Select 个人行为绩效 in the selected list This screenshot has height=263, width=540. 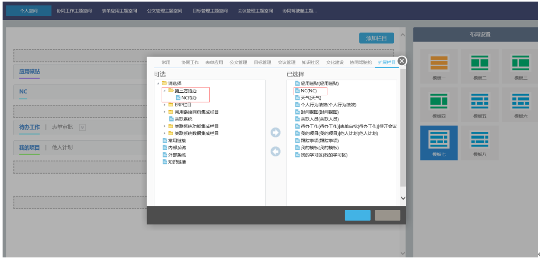(x=328, y=105)
